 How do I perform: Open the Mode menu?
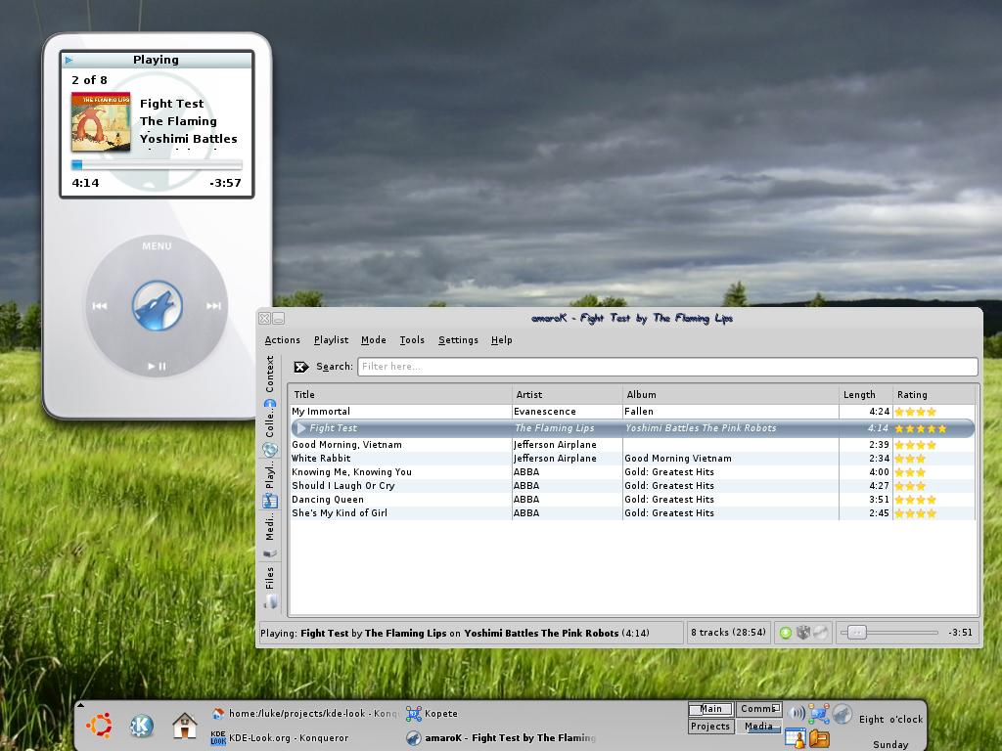[x=374, y=340]
